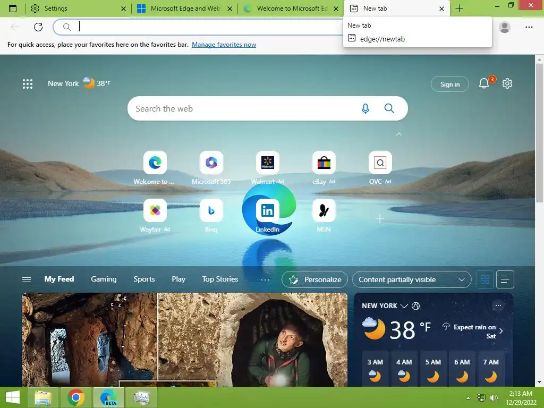Open the Bing quick link
This screenshot has height=408, width=544.
(x=211, y=216)
